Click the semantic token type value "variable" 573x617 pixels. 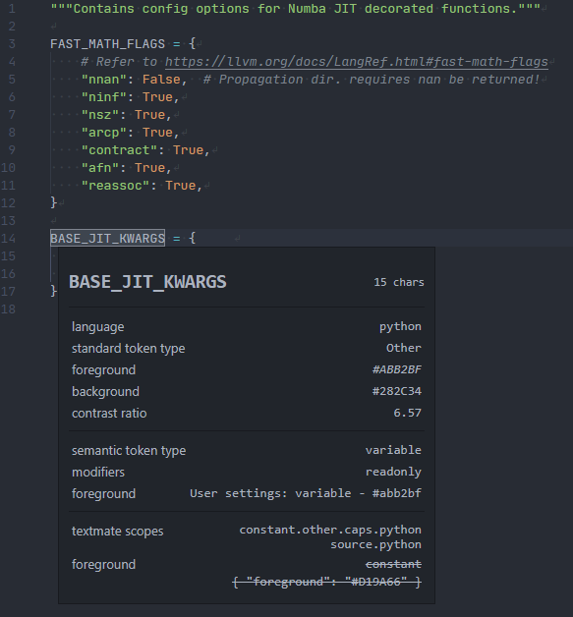point(393,450)
